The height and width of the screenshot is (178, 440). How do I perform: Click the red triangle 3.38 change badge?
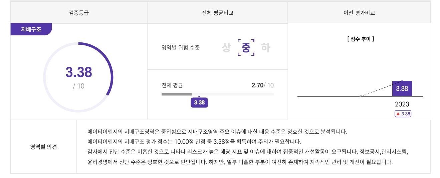tap(403, 114)
